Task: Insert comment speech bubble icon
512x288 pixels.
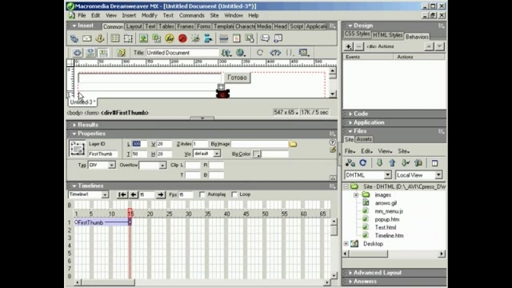Action: (265, 38)
